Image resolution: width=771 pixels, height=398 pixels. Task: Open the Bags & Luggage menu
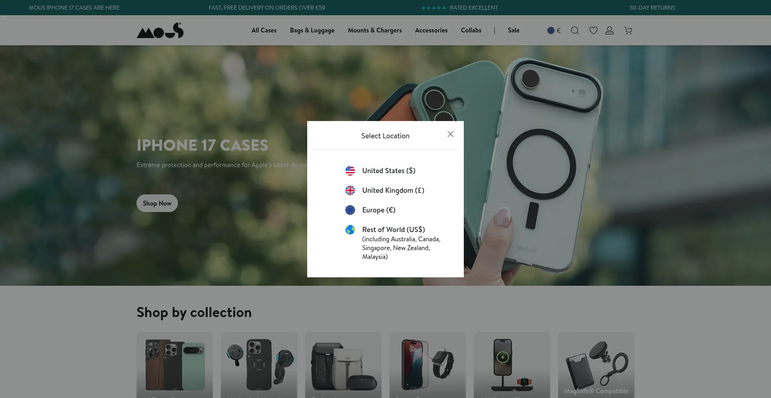[x=312, y=30]
